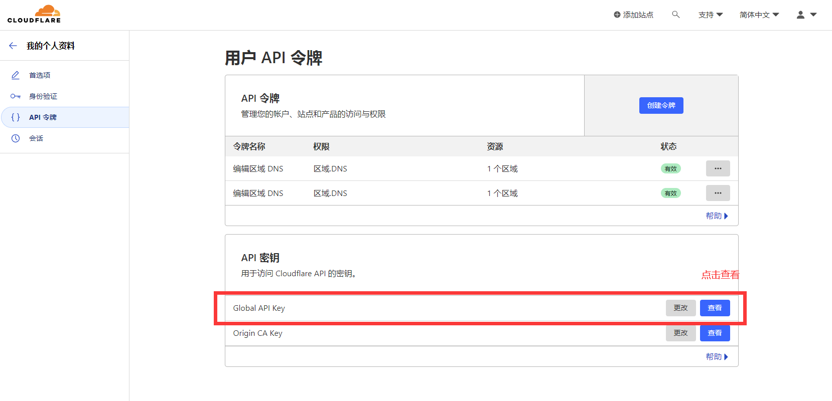Open the user account avatar menu
Screen dimensions: 832x401
(x=806, y=15)
